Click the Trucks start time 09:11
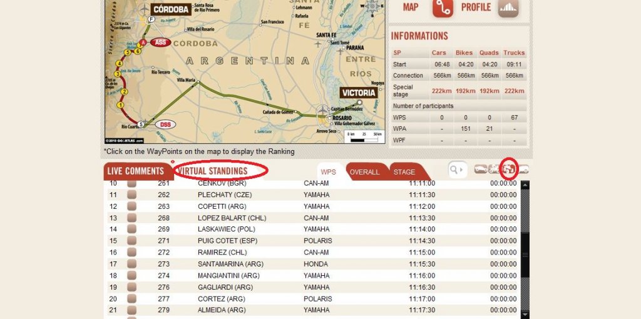Viewport: 641px width, 319px height. 514,64
